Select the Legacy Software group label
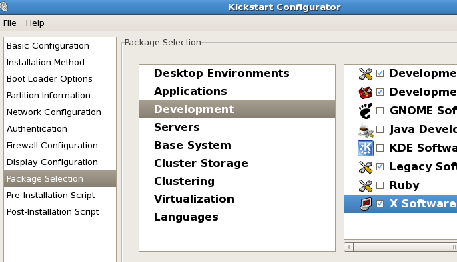Viewport: 457px width, 262px height. (x=423, y=166)
